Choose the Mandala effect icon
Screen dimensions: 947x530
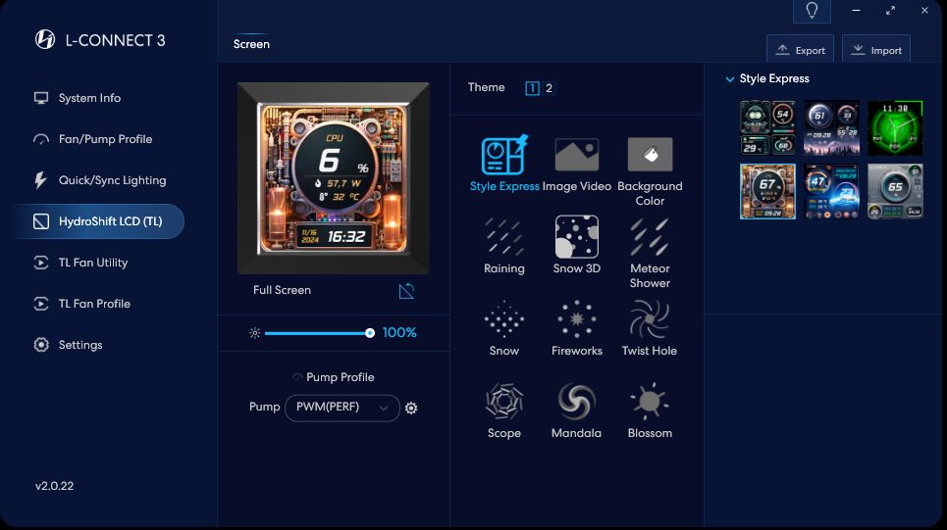tap(576, 402)
